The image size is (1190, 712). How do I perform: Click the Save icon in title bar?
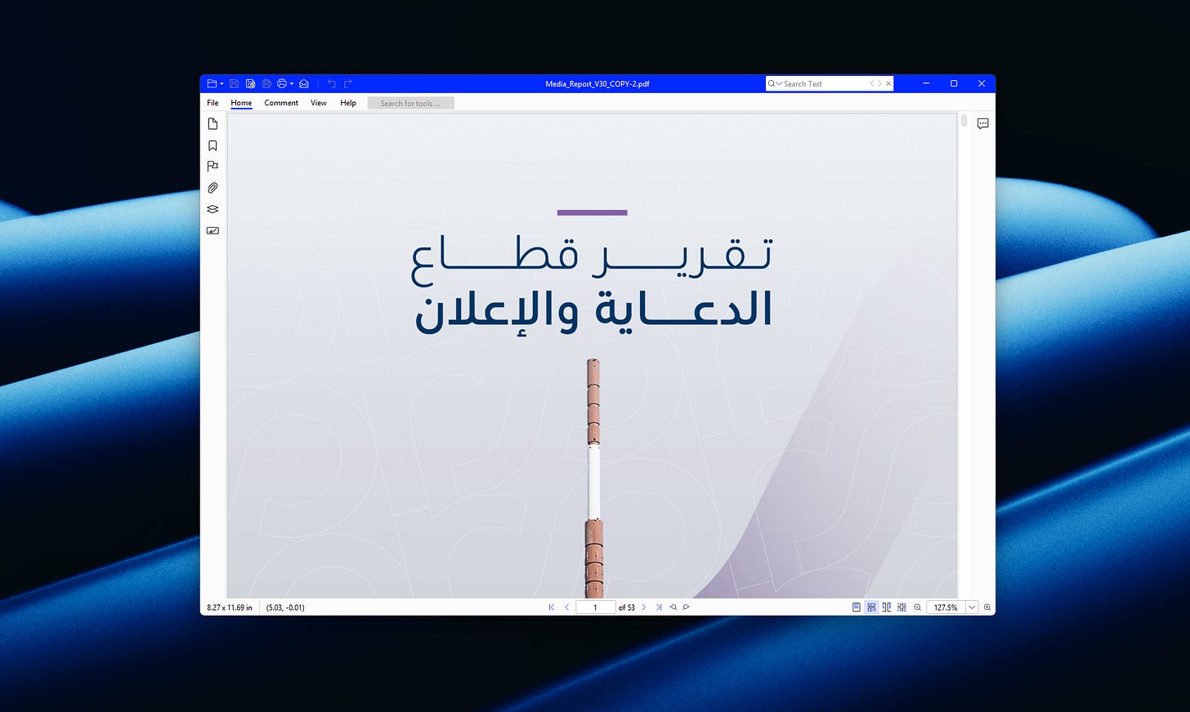tap(234, 83)
